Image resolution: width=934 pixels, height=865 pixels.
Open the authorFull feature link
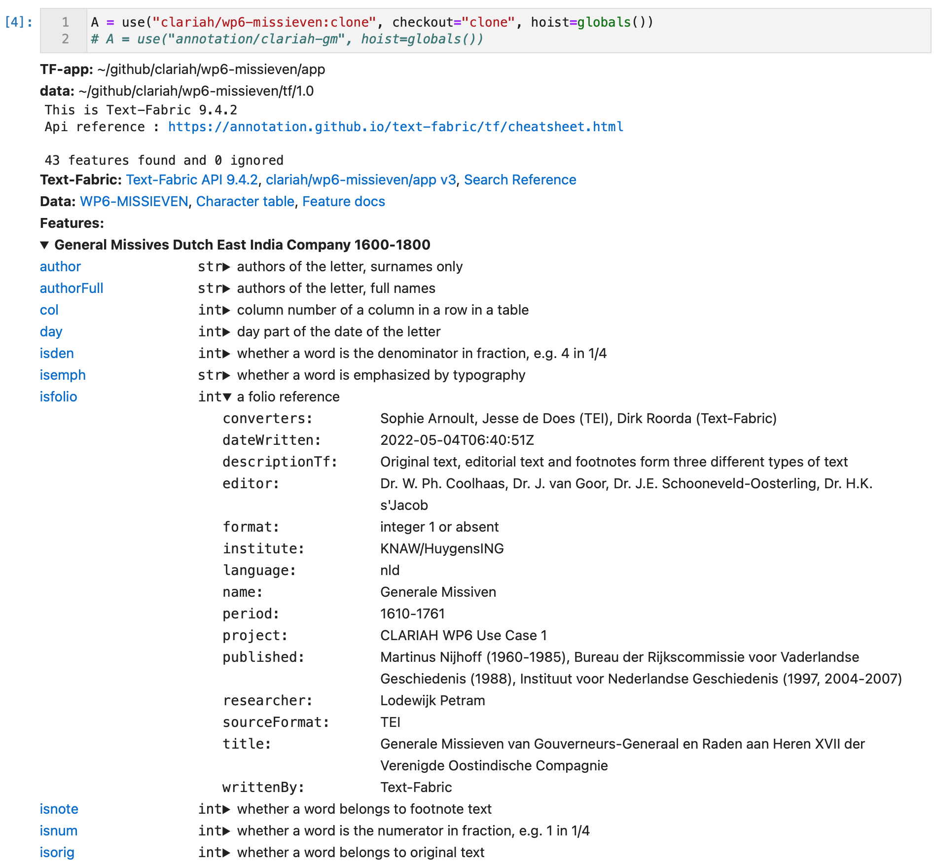[72, 288]
